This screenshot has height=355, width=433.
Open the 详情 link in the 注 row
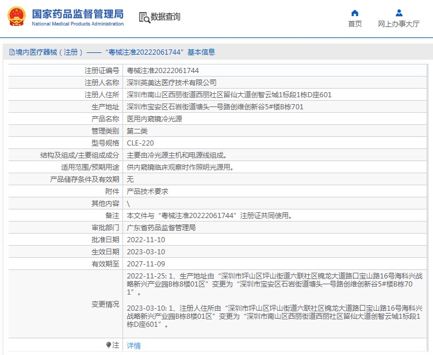[133, 346]
